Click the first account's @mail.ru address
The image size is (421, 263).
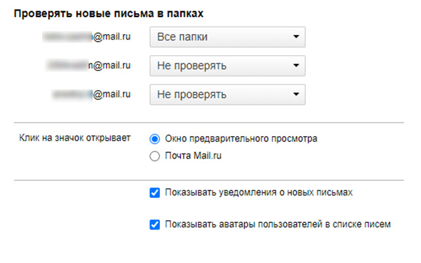(x=89, y=36)
